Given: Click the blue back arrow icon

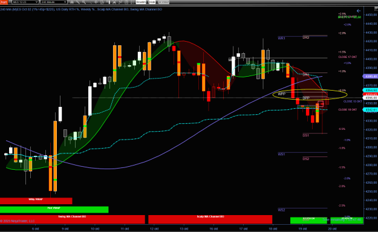Looking at the screenshot, I should (359, 11).
